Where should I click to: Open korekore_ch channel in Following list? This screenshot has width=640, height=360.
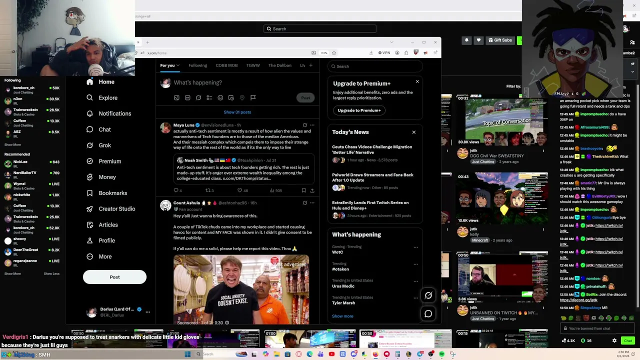[32, 90]
